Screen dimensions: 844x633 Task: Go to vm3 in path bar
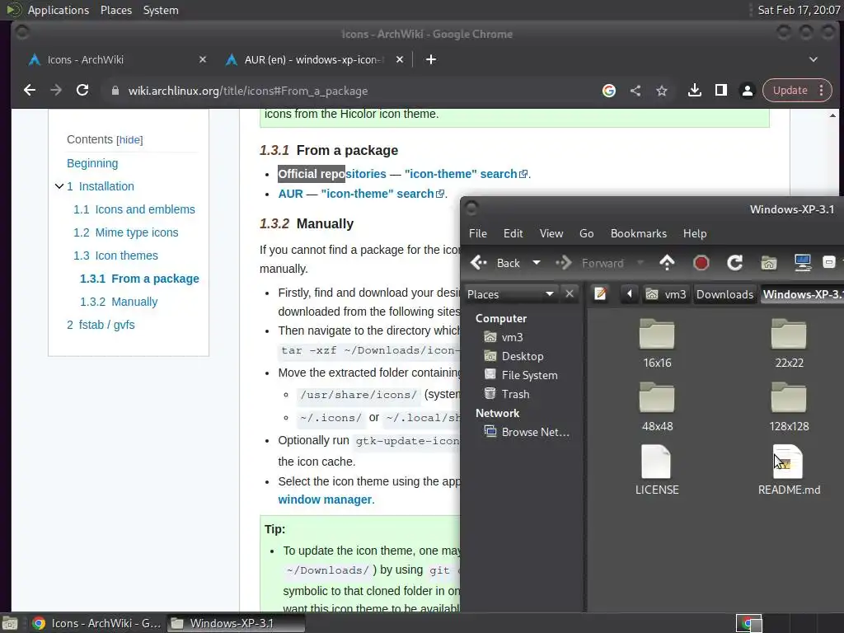coord(666,294)
